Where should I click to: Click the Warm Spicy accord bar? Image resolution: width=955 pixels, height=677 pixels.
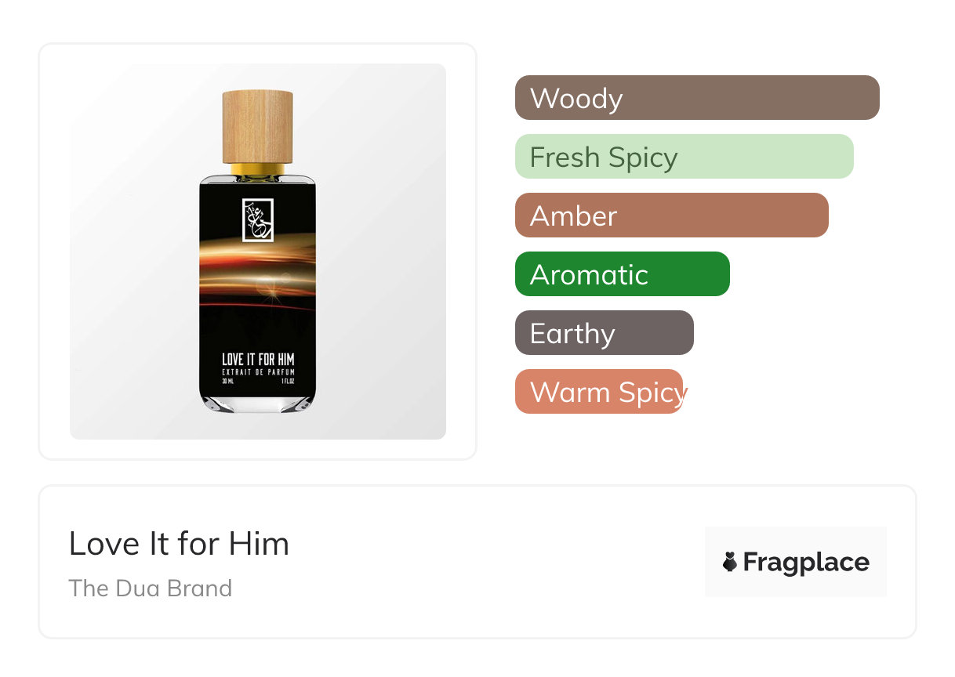point(599,392)
